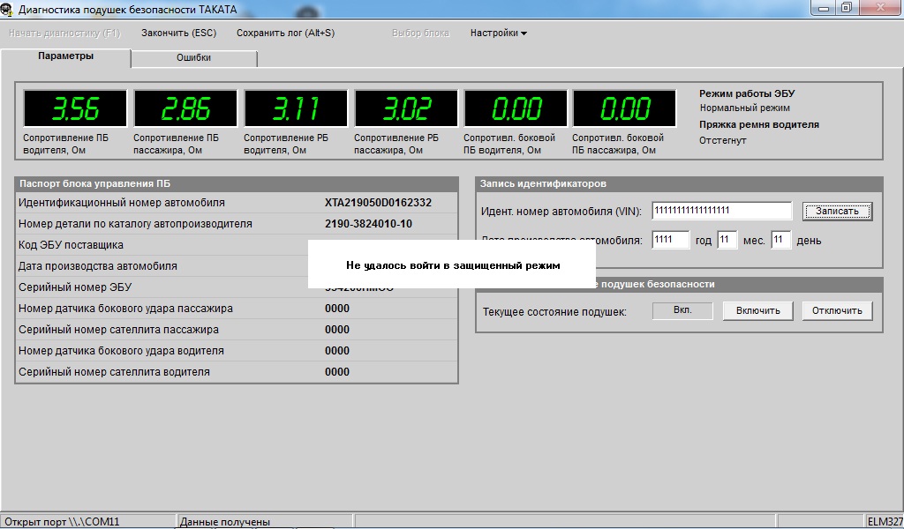Close the TAKATA diagnostics window

tap(880, 8)
